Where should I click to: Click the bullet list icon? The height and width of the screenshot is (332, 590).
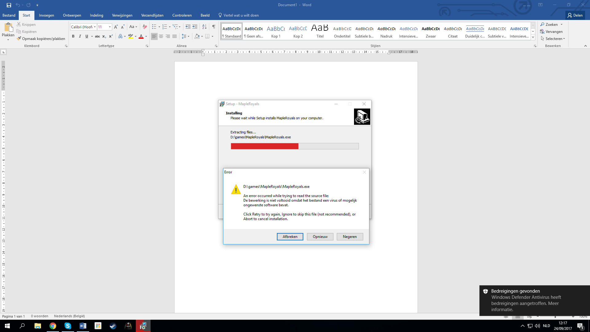pos(154,27)
